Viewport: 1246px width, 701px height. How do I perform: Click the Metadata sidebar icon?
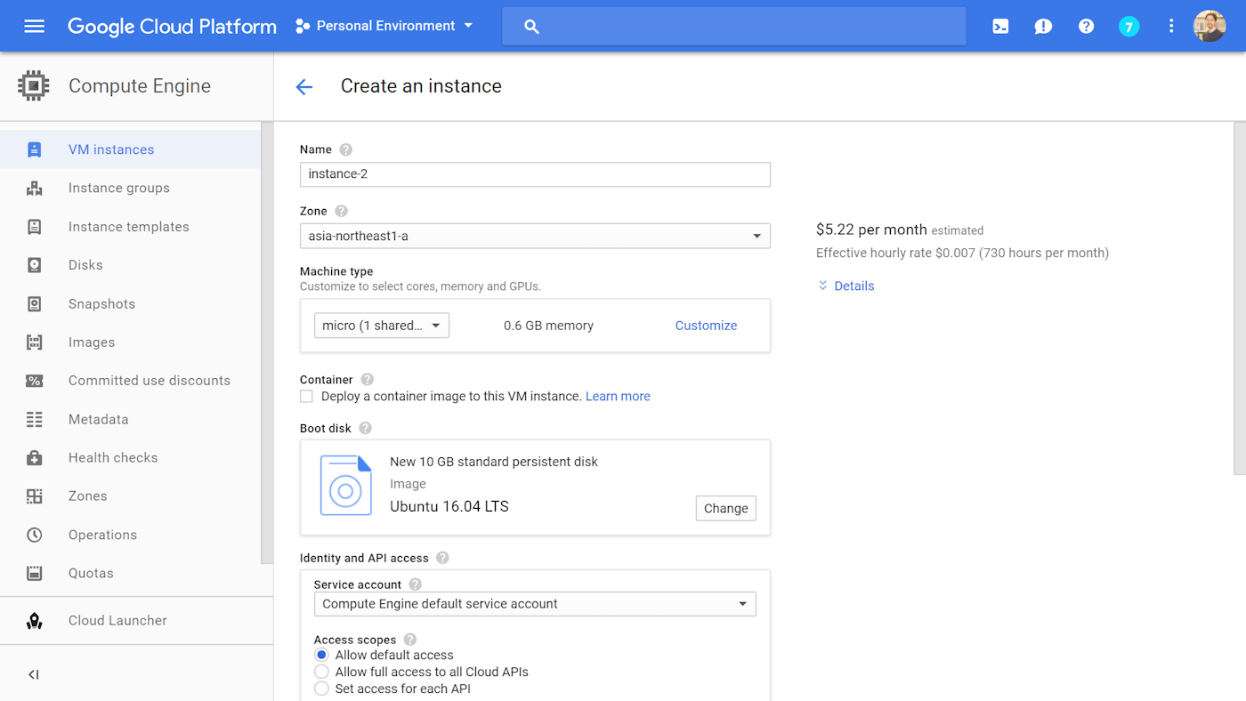pos(34,419)
